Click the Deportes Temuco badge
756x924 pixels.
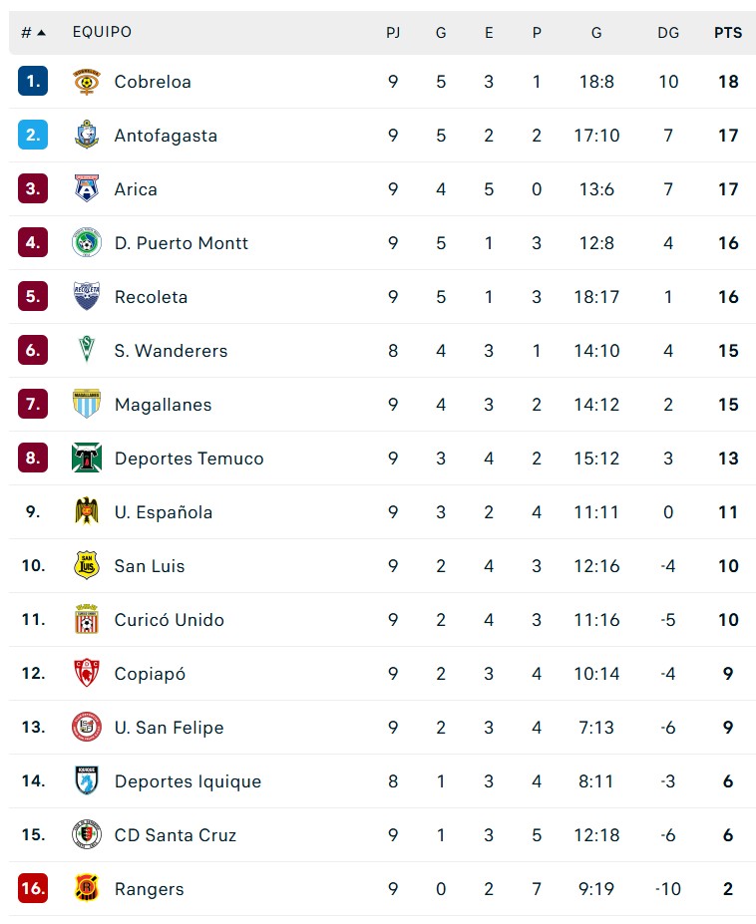[87, 459]
